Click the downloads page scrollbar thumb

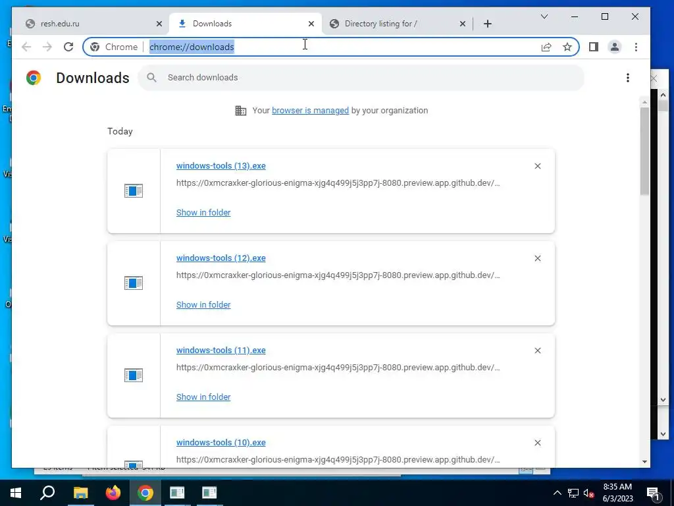click(644, 151)
